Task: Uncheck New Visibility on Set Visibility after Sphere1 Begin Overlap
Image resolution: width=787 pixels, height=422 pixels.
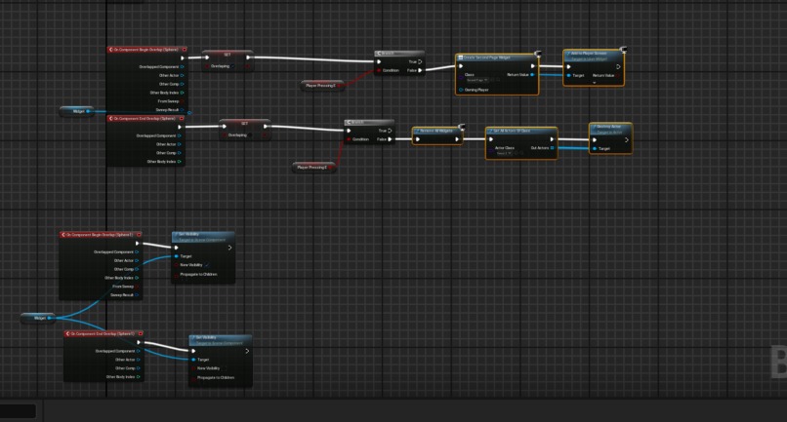Action: click(206, 265)
